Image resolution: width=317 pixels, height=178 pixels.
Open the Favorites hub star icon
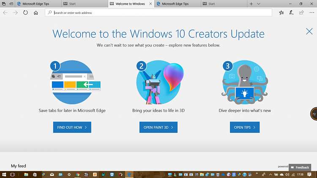tap(281, 13)
